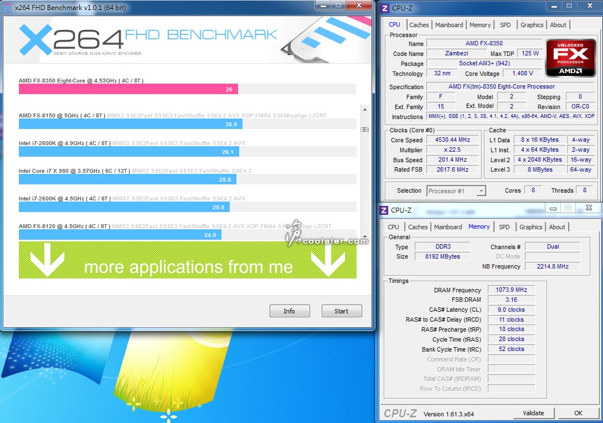Screen dimensions: 603x423
Task: Click the Start button to run benchmark
Action: coord(342,311)
